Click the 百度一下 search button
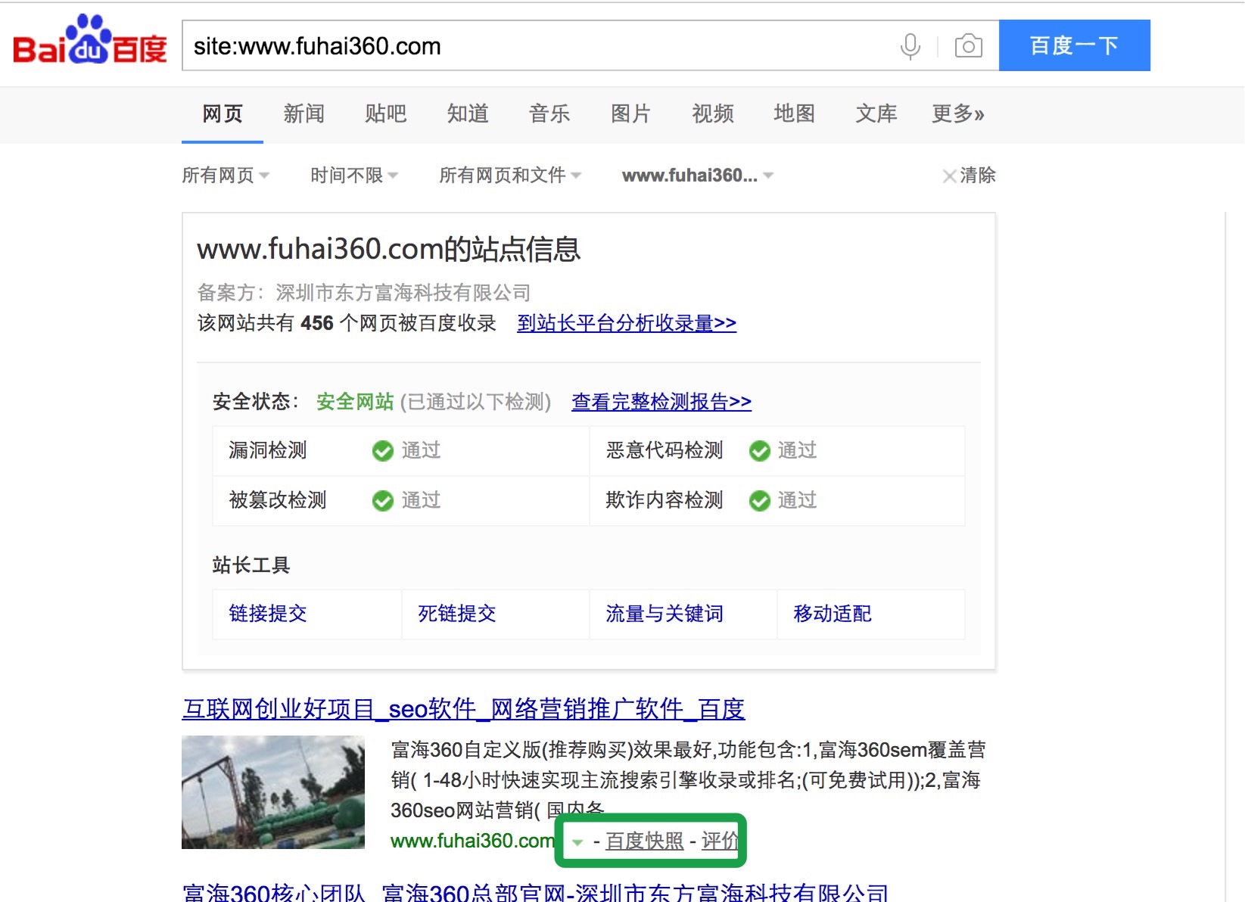 point(1075,45)
